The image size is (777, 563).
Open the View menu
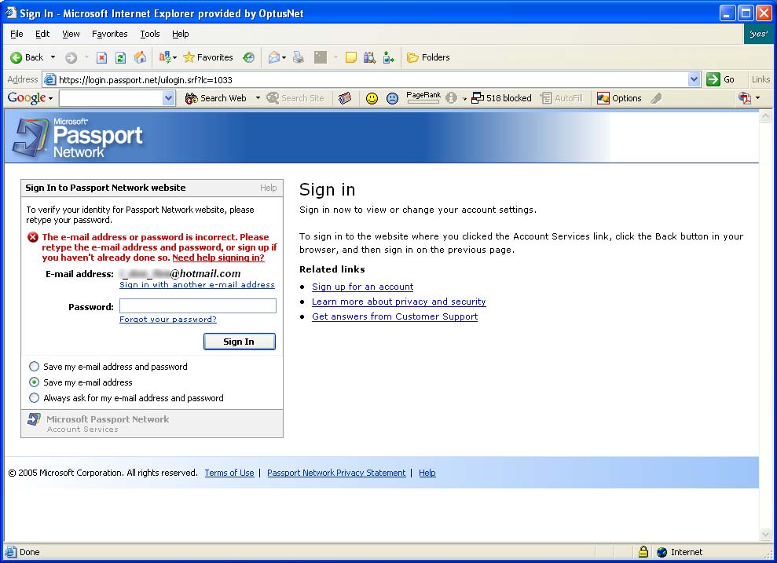(71, 34)
